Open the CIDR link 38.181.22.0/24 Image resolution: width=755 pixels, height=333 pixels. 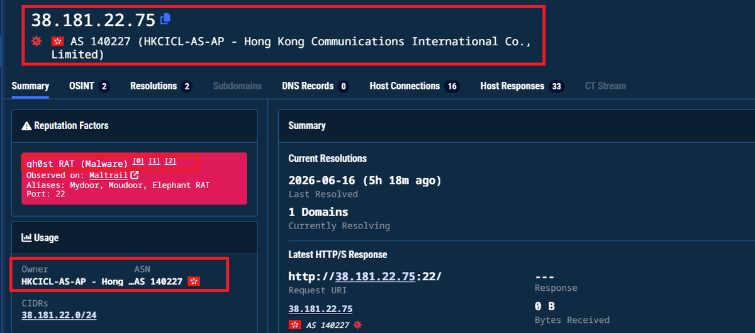tap(59, 315)
